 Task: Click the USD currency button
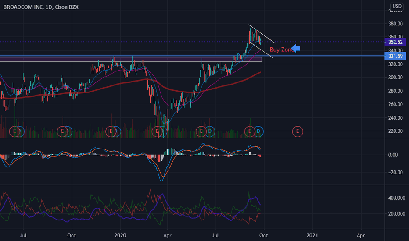click(x=397, y=6)
